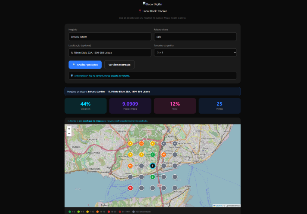Click the Trafaria label on the map

click(x=105, y=205)
